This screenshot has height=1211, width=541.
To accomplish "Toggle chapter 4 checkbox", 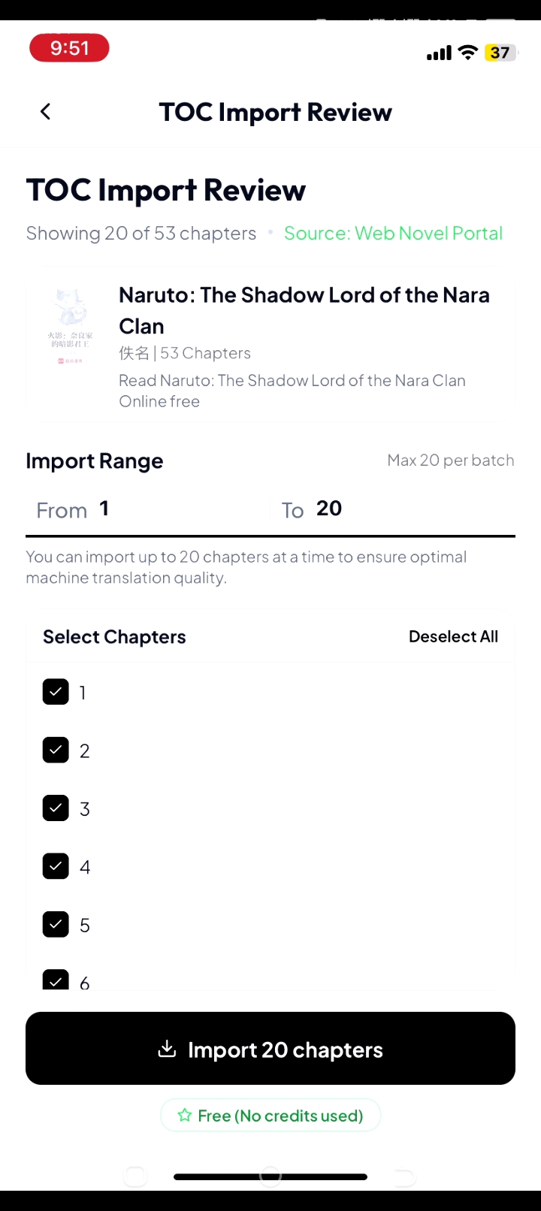I will (x=56, y=866).
